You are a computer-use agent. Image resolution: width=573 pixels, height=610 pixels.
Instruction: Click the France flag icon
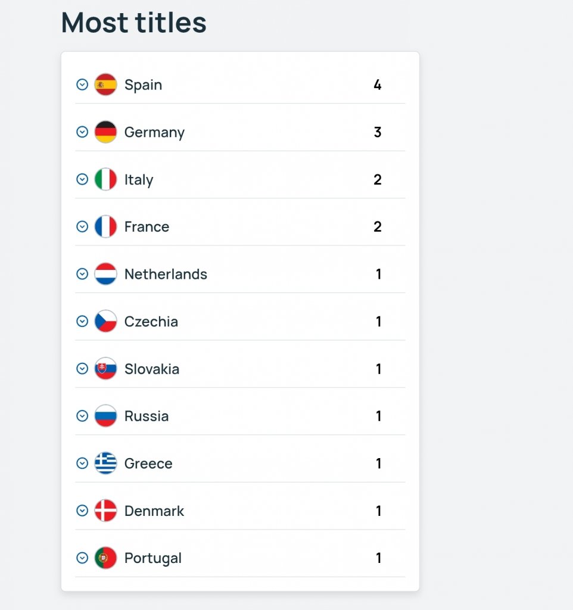(x=105, y=226)
